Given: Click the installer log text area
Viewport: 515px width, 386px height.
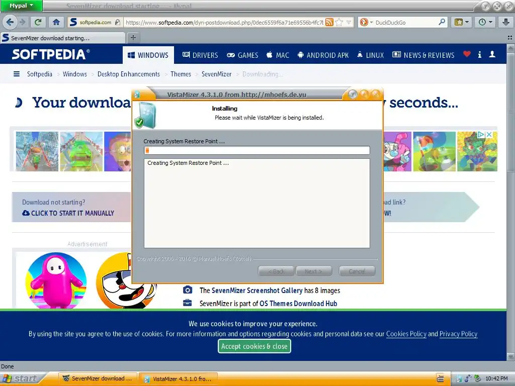Looking at the screenshot, I should 257,203.
